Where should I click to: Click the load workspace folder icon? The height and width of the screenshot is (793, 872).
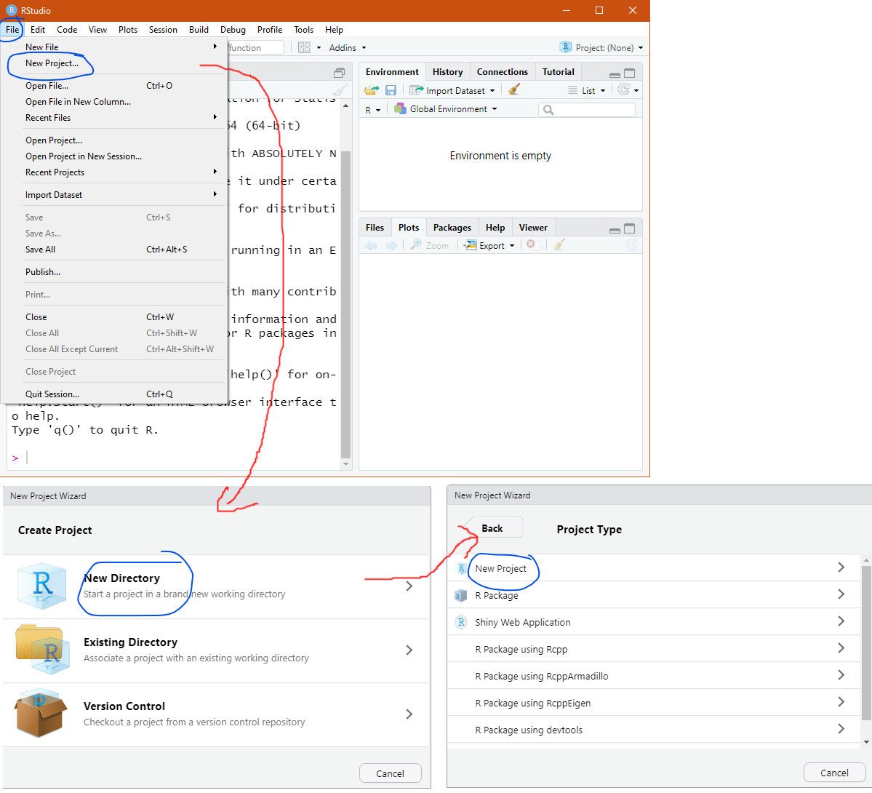[x=372, y=90]
